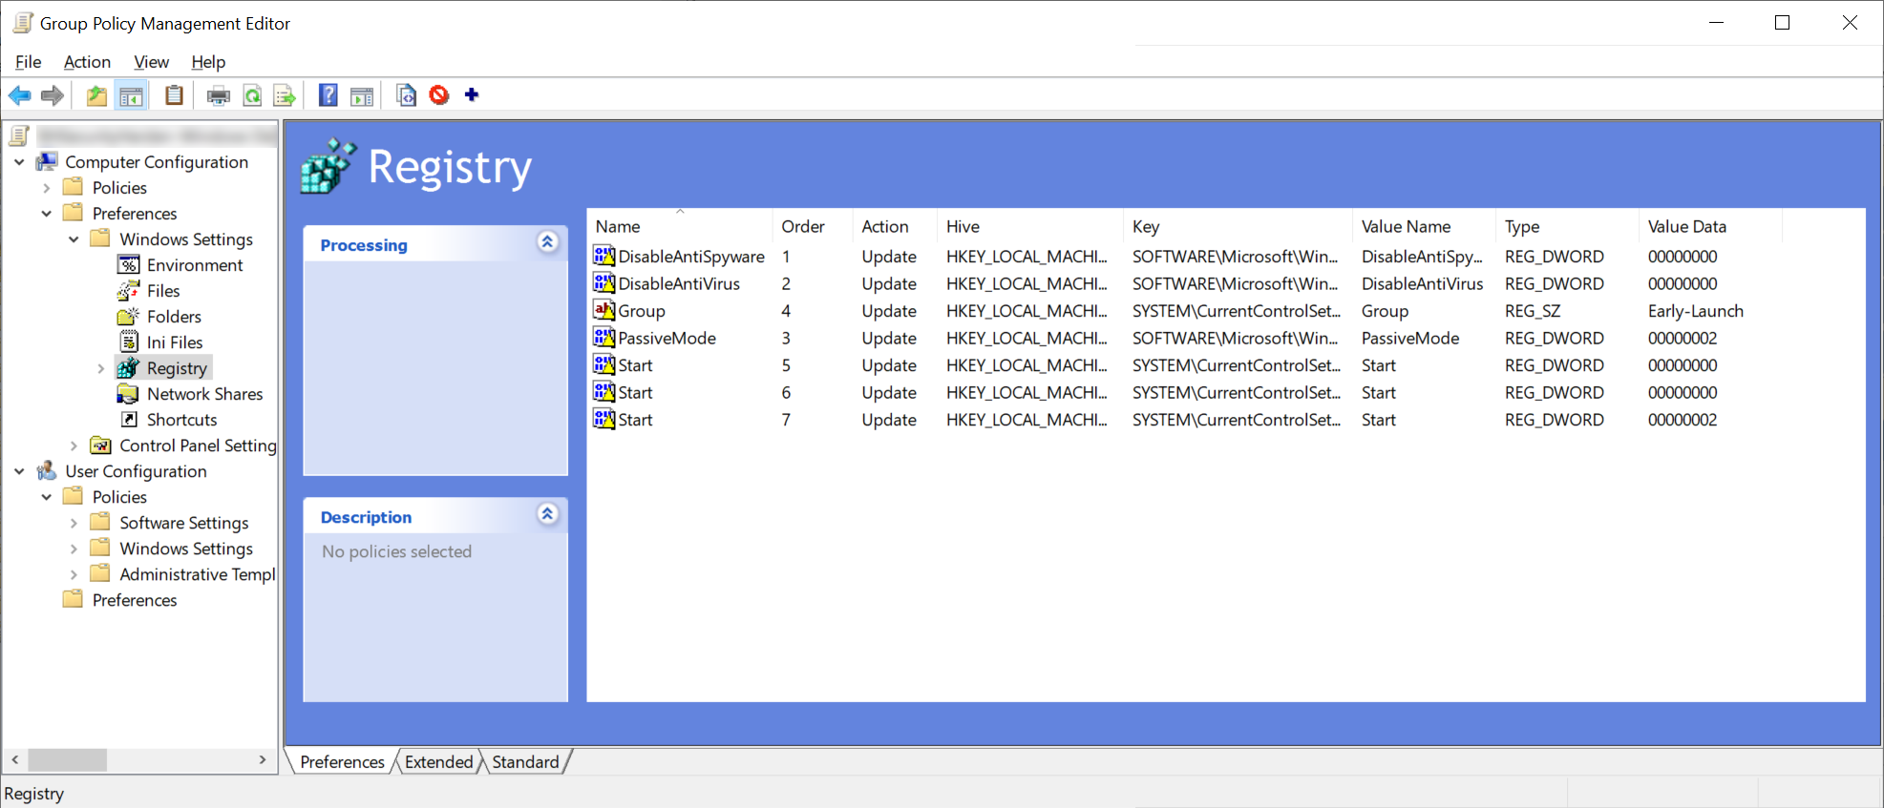1884x808 pixels.
Task: Refresh the view using toolbar icon
Action: pyautogui.click(x=252, y=95)
